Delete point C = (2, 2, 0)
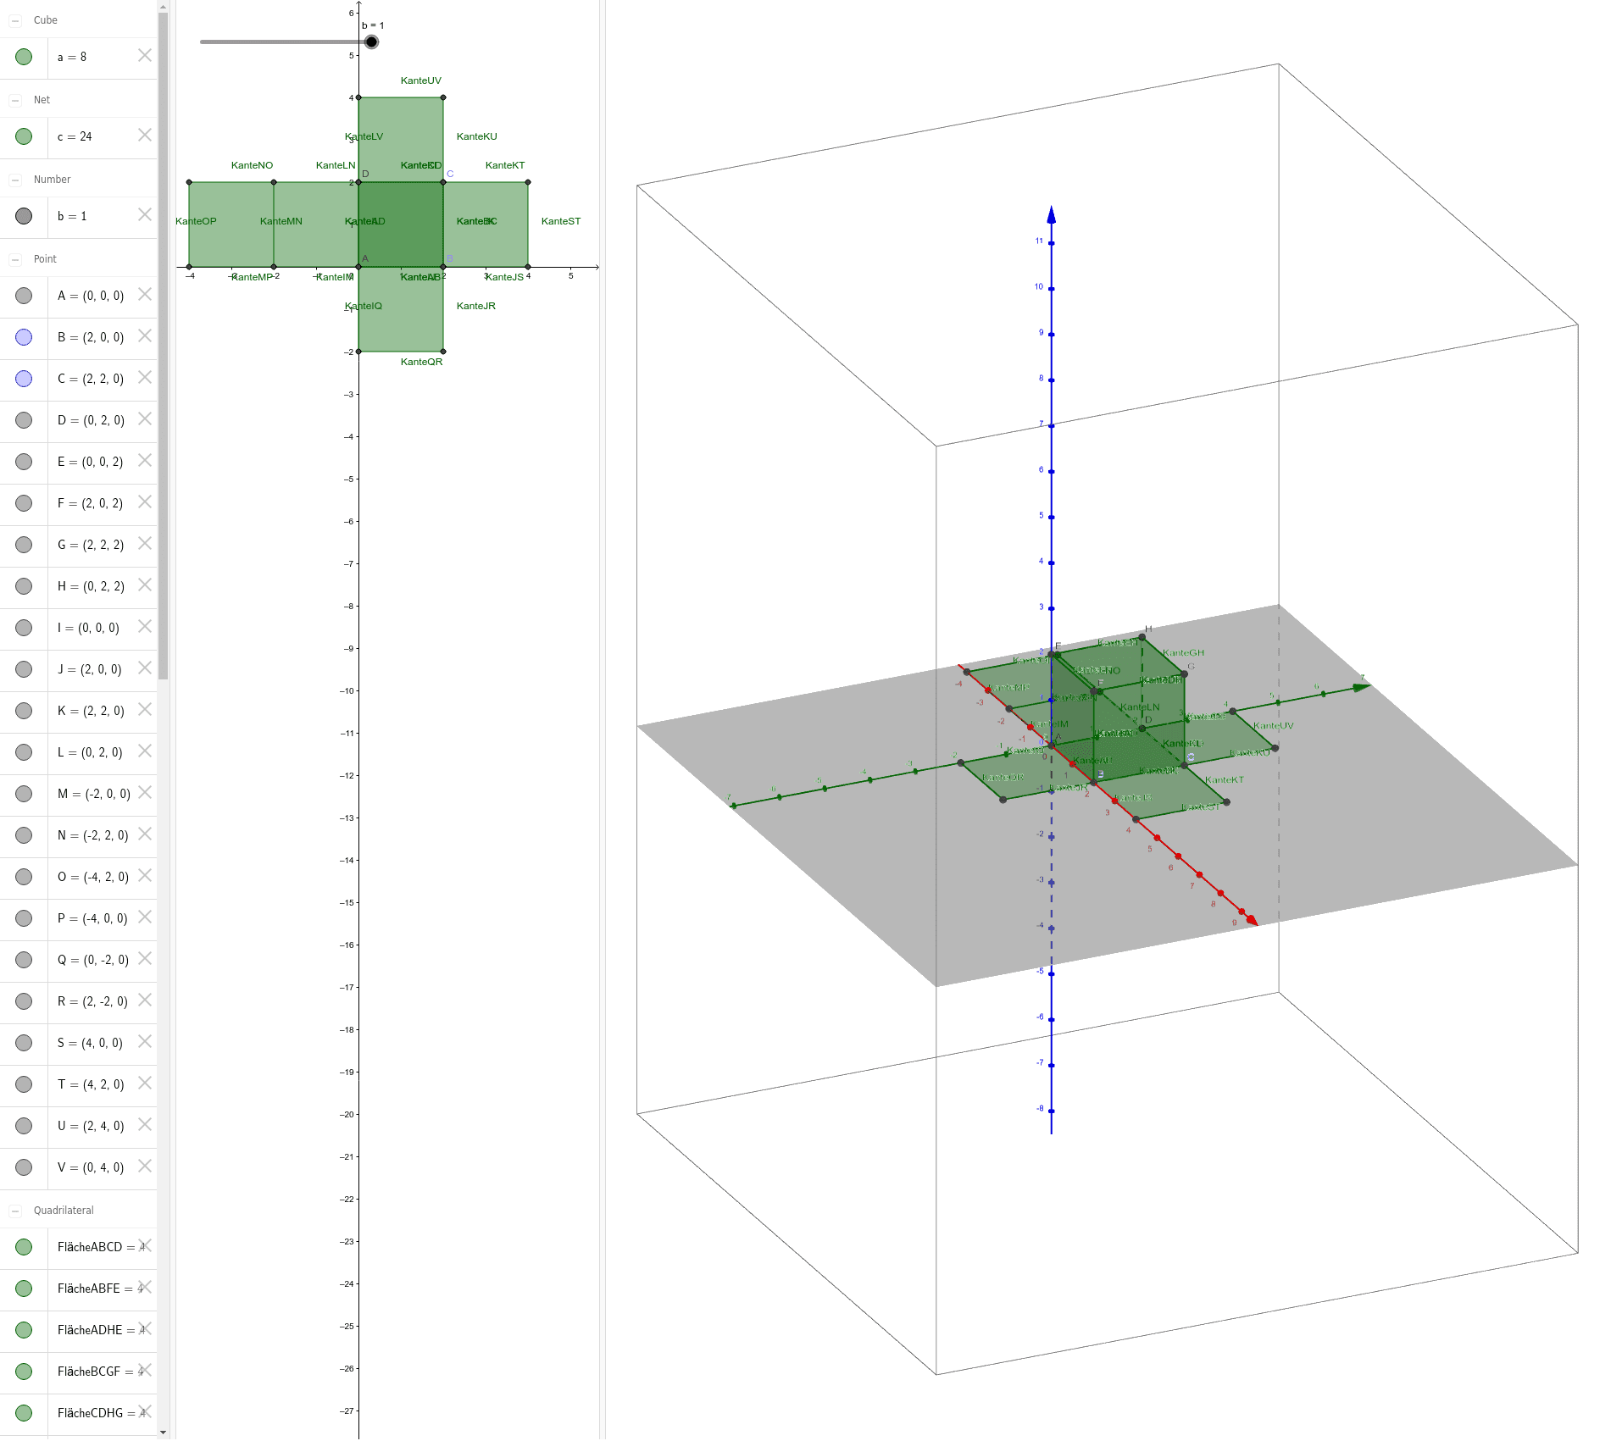This screenshot has width=1611, height=1441. [145, 377]
